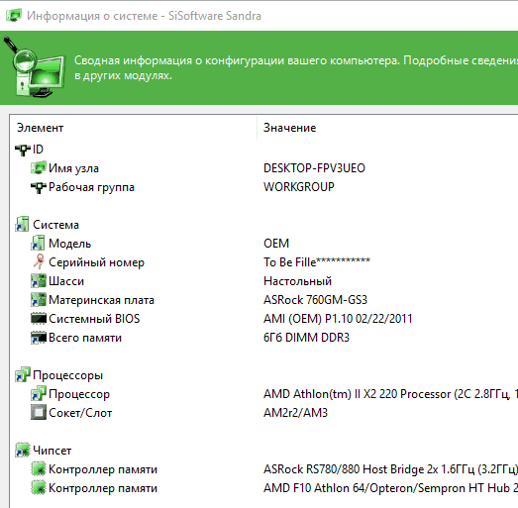Click the Sandra app icon in title bar
Screen dimensions: 518x508
click(x=14, y=16)
